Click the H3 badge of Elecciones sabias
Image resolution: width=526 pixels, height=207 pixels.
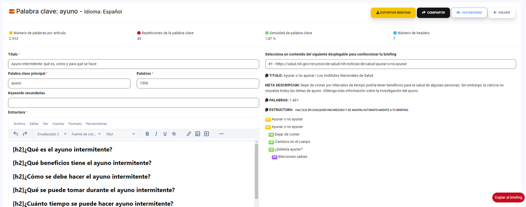(x=274, y=157)
